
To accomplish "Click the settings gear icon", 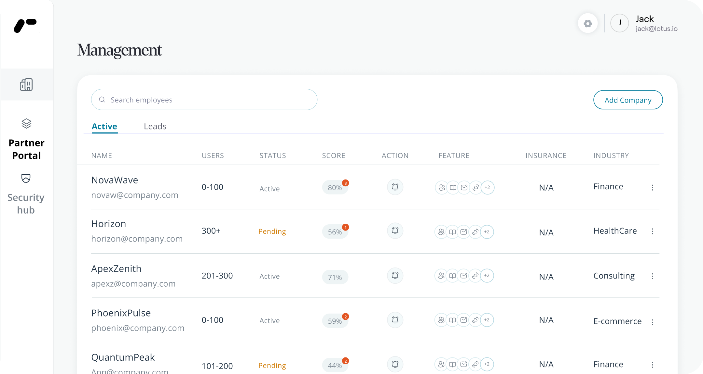I will tap(587, 23).
